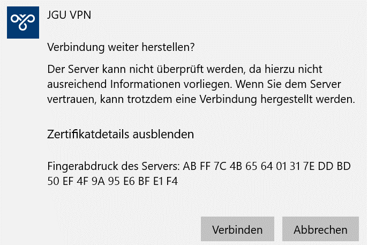Click the word 'ausblenden' in the details link
The image size is (368, 245).
[x=163, y=135]
